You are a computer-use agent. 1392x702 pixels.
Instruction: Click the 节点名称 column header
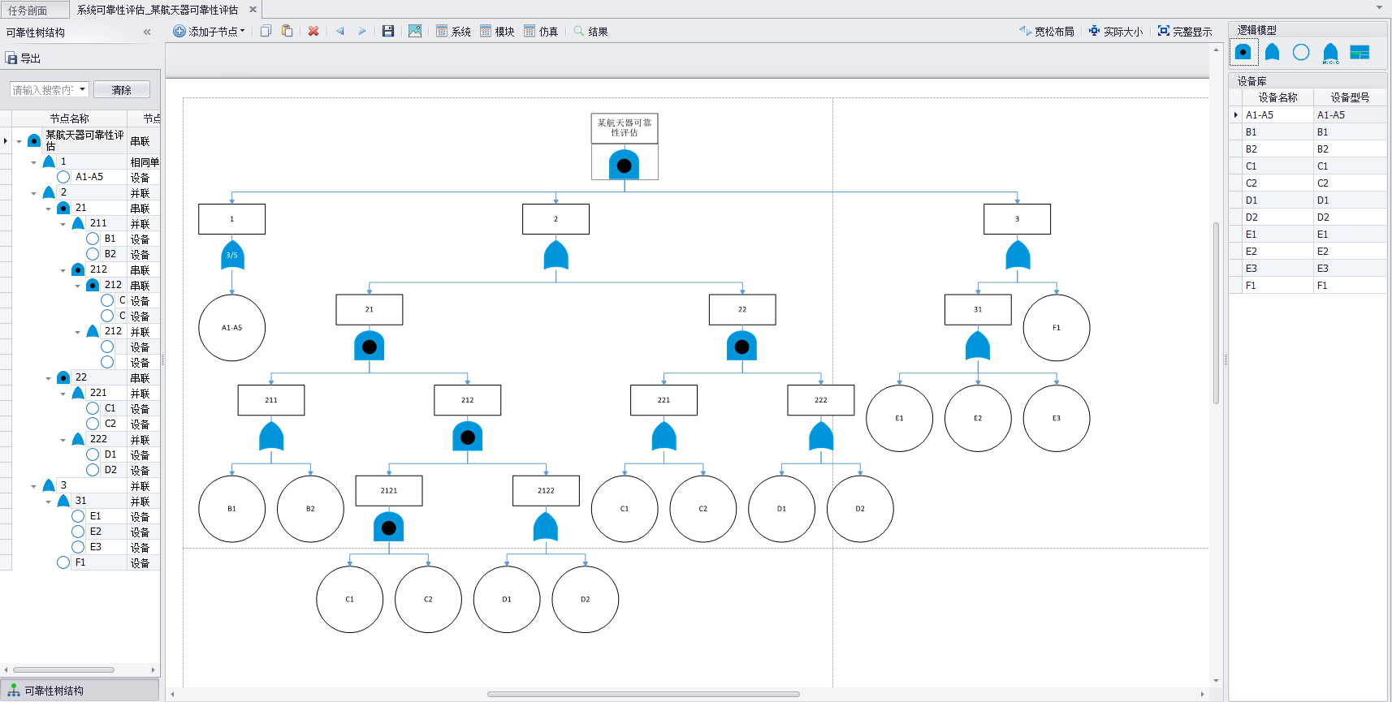69,118
